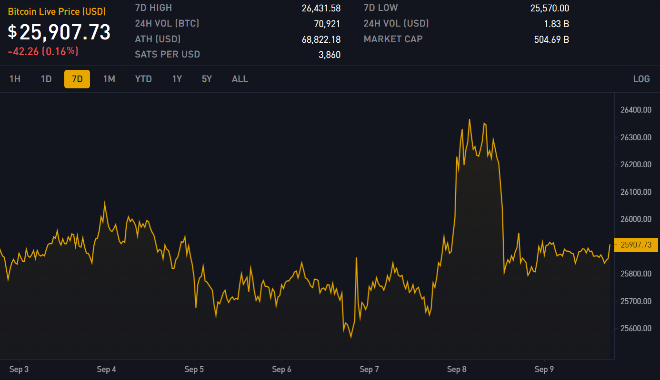
Task: Choose the YTD chart range
Action: [x=143, y=79]
